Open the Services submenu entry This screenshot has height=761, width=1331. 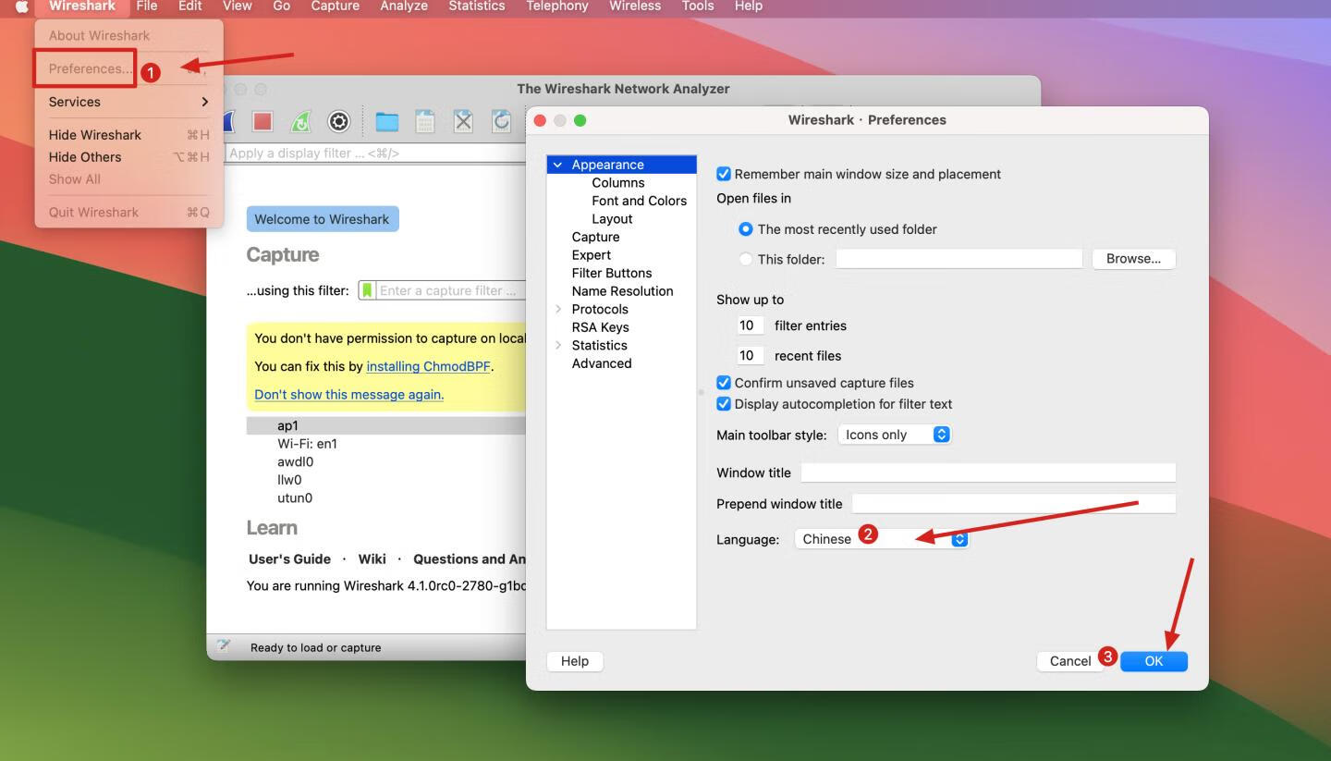[128, 102]
